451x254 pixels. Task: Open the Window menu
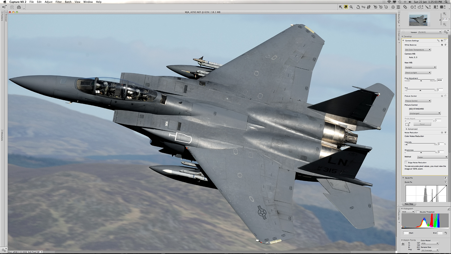88,2
